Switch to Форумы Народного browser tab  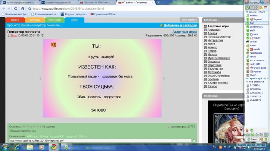click(x=59, y=3)
